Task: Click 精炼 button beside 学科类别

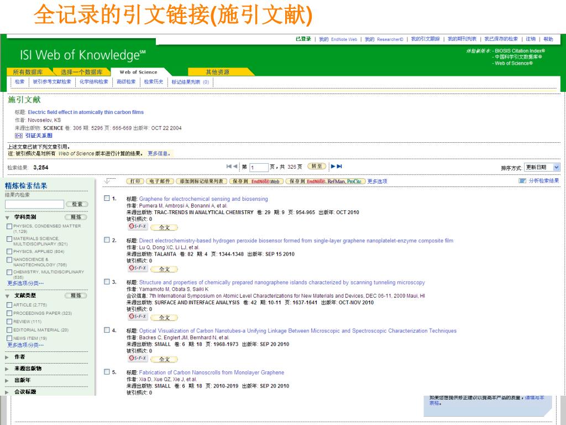Action: 76,217
